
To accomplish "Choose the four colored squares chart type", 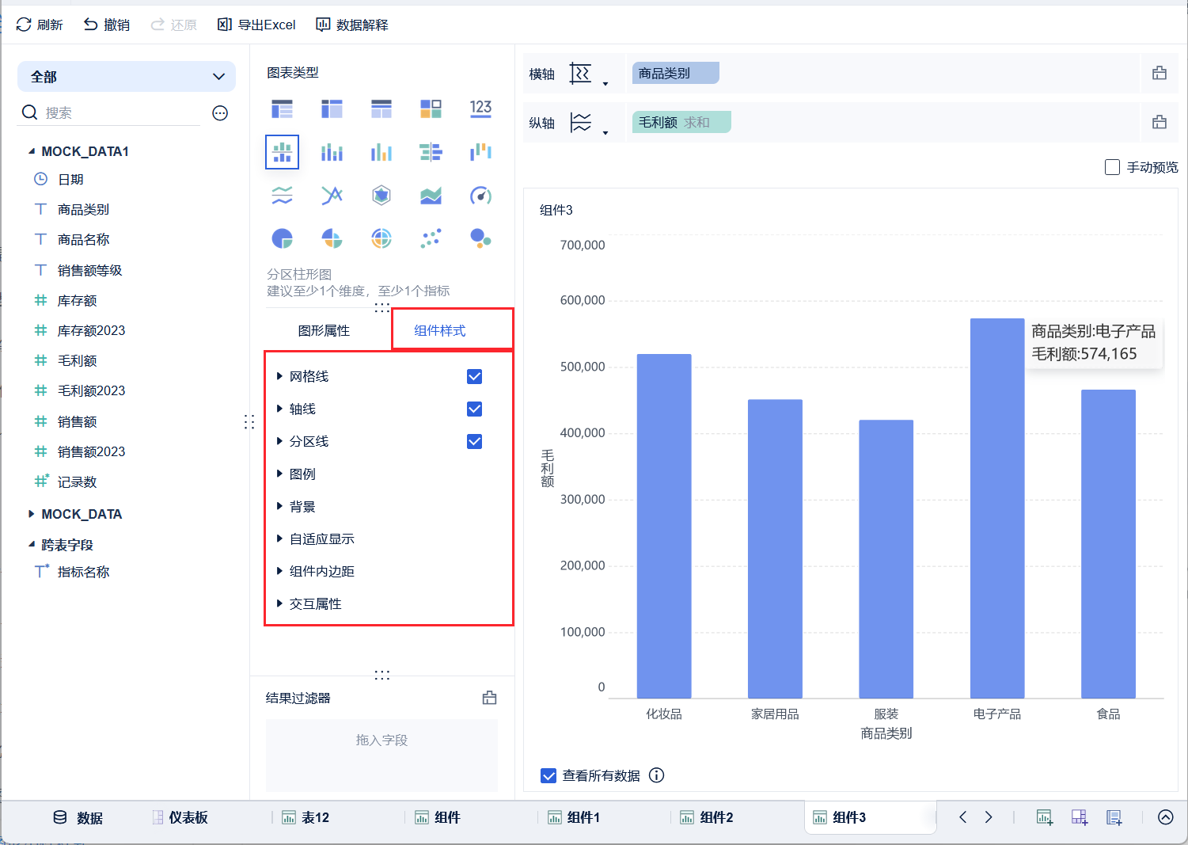I will (431, 108).
